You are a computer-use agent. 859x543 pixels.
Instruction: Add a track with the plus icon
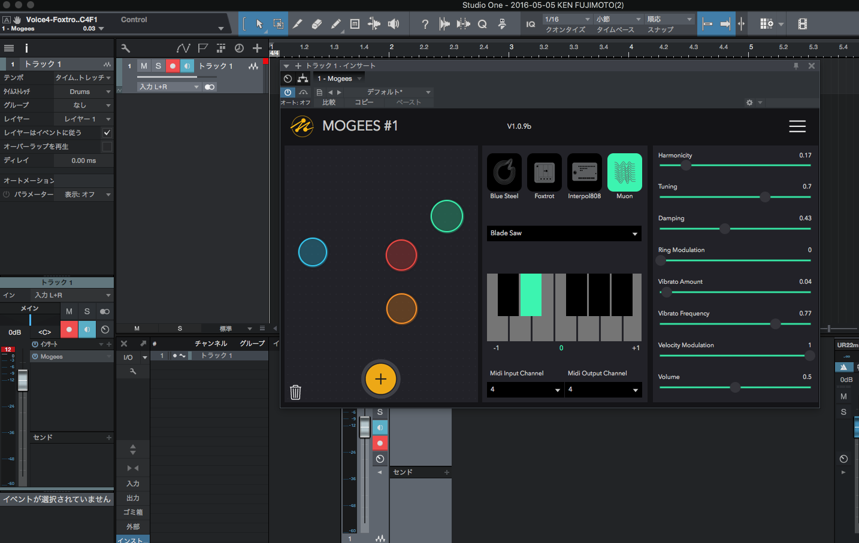point(257,48)
